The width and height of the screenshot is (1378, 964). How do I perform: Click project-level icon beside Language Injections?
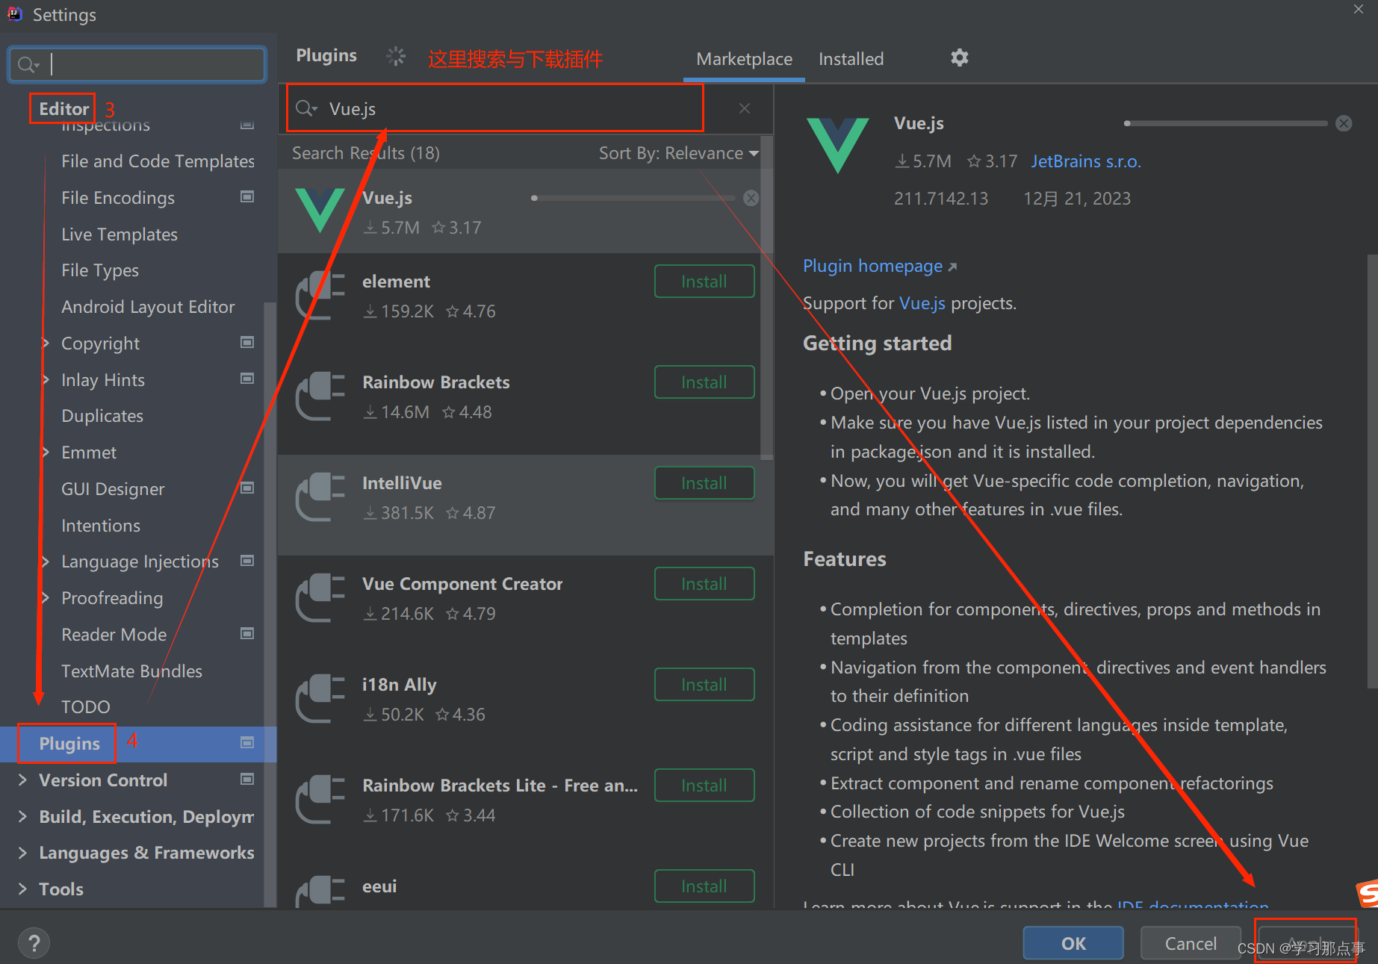click(247, 560)
